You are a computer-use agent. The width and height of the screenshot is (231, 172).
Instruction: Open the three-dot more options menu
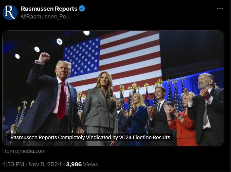[220, 8]
